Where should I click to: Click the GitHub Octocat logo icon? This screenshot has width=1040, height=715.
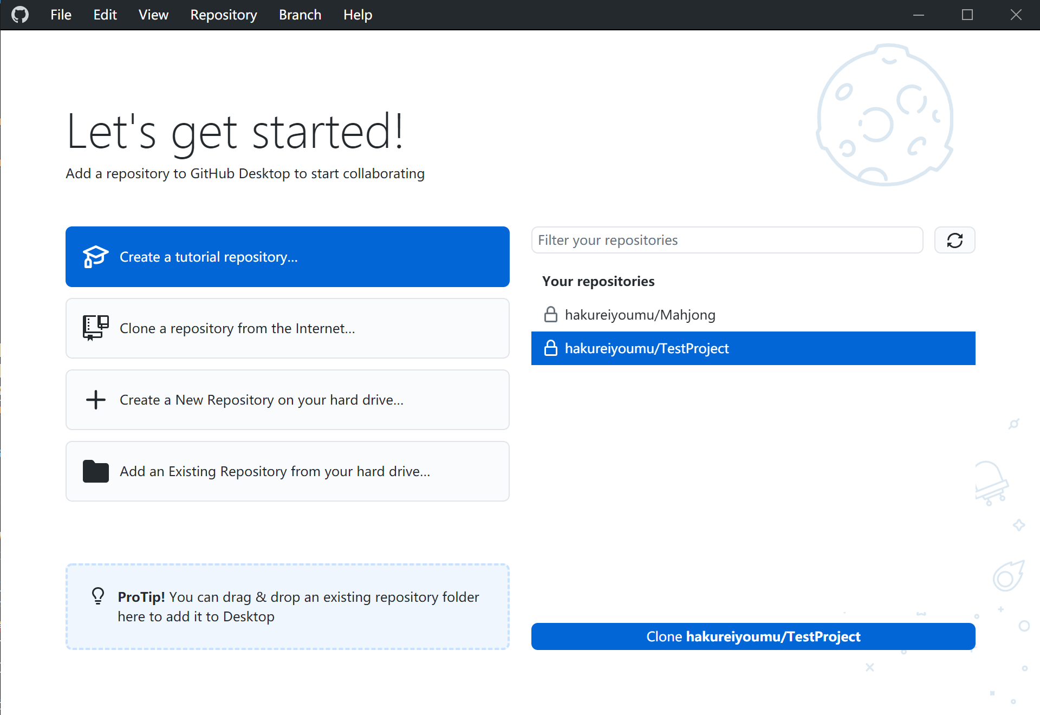coord(20,15)
